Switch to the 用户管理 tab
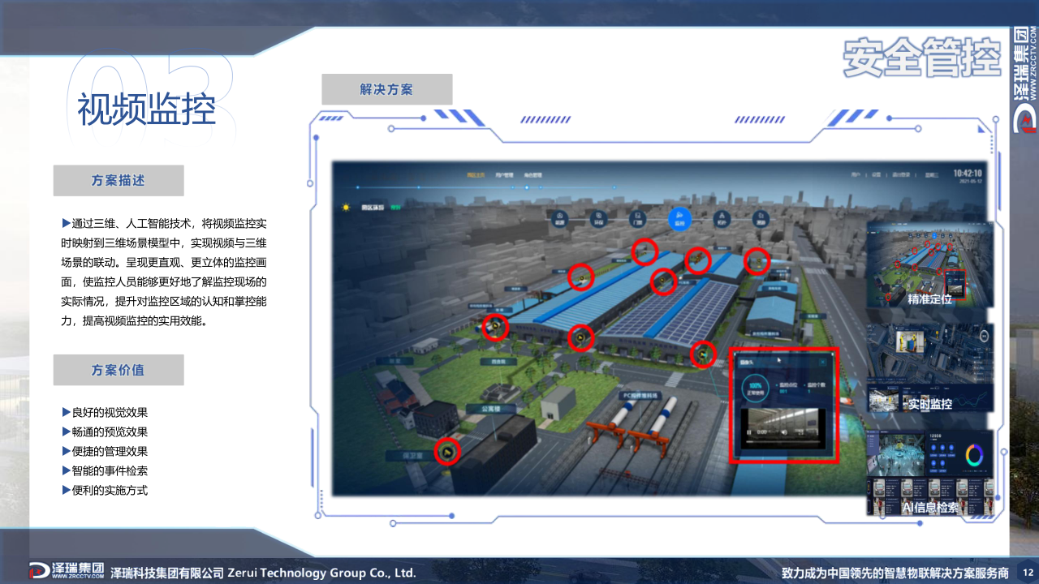1039x584 pixels. click(504, 174)
